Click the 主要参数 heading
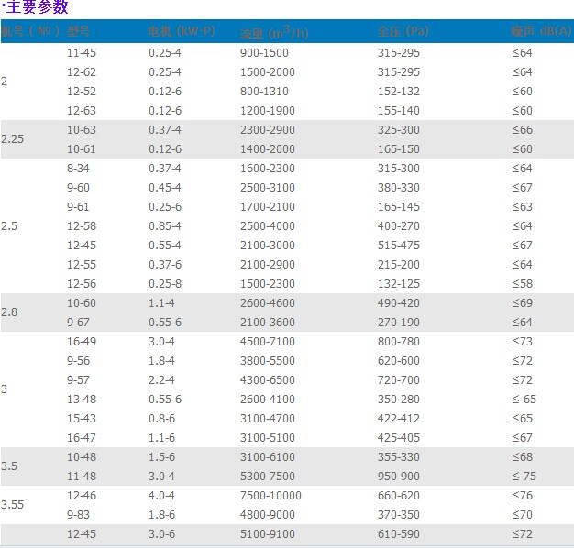574x548 pixels. click(x=38, y=7)
